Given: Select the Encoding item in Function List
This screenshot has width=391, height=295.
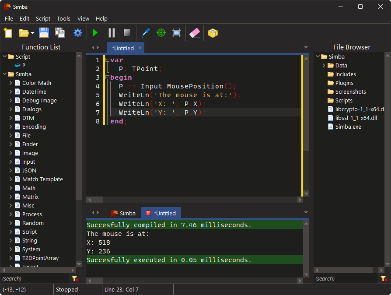Looking at the screenshot, I should tap(34, 127).
